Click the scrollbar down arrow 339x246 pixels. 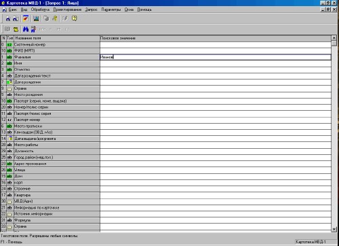pyautogui.click(x=334, y=229)
